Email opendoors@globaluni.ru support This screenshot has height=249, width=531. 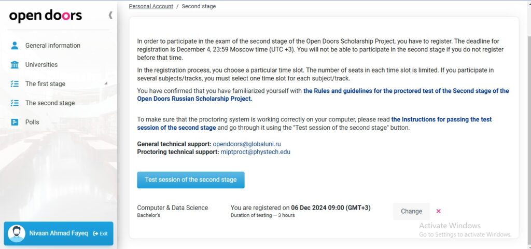tap(247, 144)
